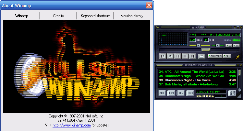
Task: Switch to the Winamp tab in About dialog
Action: [x=22, y=16]
